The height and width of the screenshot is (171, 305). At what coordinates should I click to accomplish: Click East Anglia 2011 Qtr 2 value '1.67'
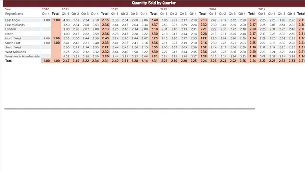point(76,20)
